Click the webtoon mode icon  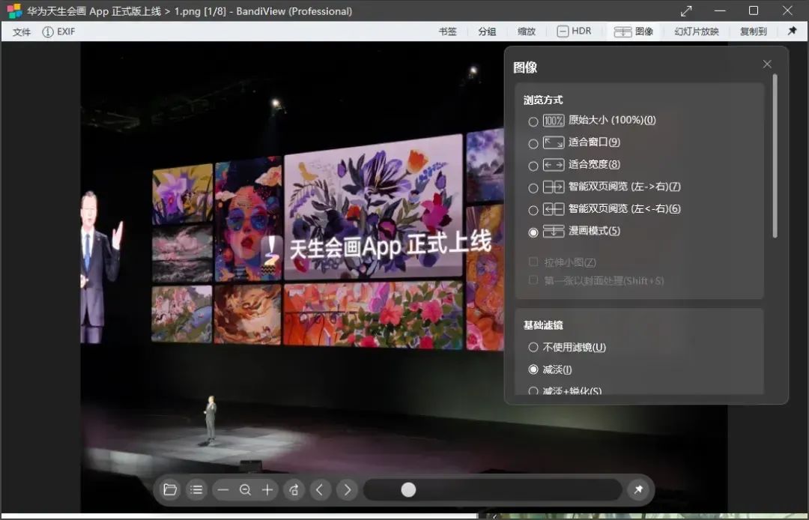coord(554,231)
